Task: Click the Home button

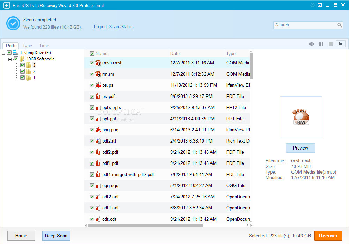Action: pyautogui.click(x=21, y=236)
